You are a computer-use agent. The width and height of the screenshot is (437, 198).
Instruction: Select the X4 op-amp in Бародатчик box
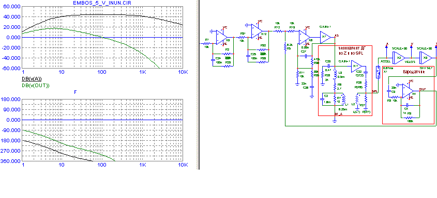coord(408,91)
